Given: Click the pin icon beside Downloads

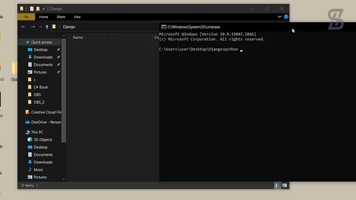Looking at the screenshot, I should [x=58, y=57].
